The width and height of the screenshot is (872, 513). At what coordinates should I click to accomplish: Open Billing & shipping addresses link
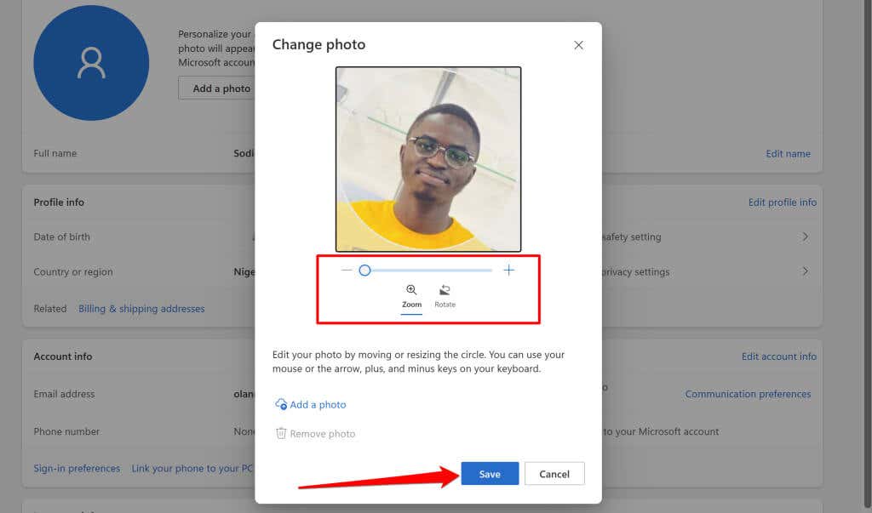point(141,309)
